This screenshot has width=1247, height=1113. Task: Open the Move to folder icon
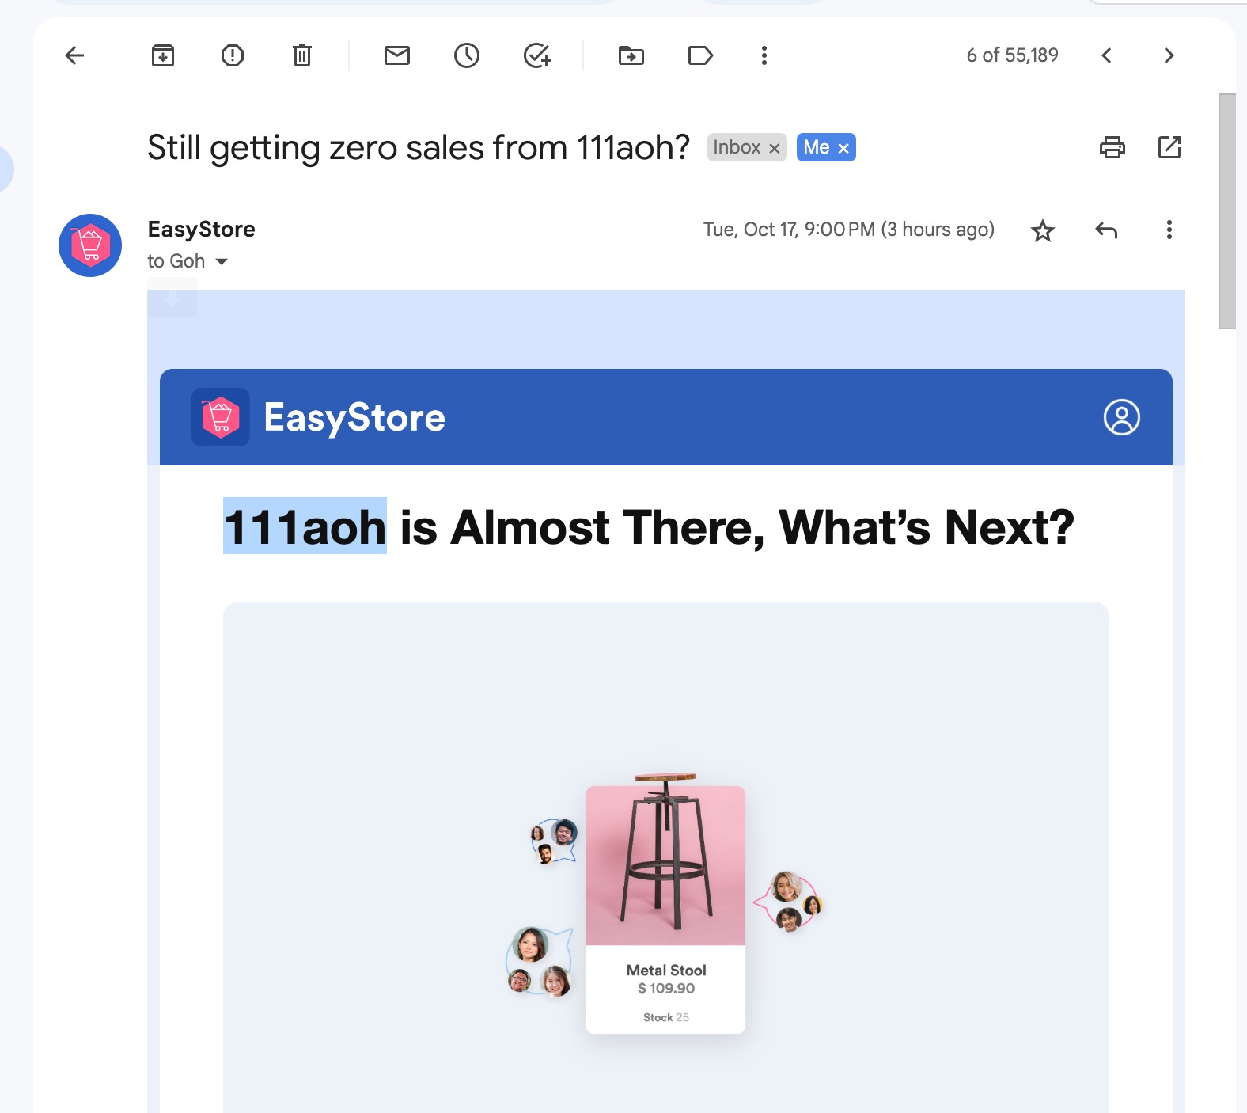tap(631, 55)
